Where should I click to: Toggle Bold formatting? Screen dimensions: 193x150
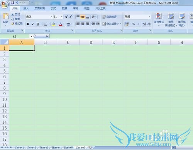click(x=28, y=24)
